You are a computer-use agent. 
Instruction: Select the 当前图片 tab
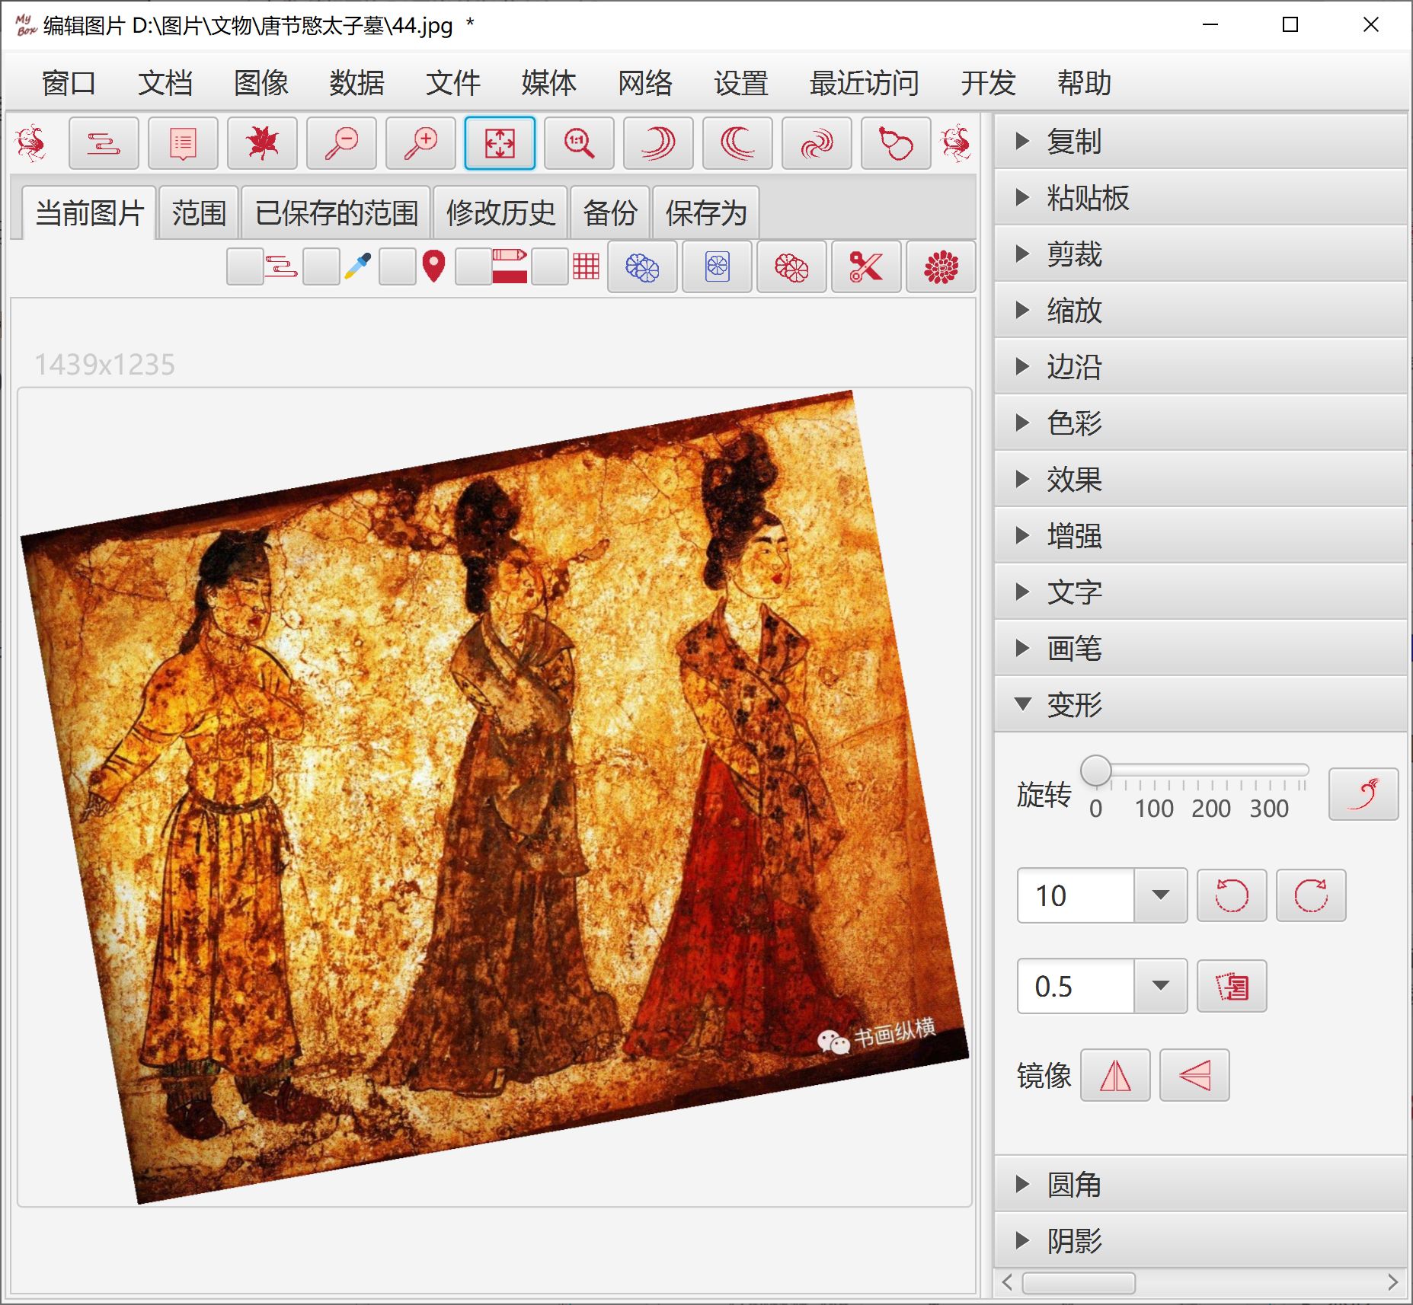(x=89, y=213)
